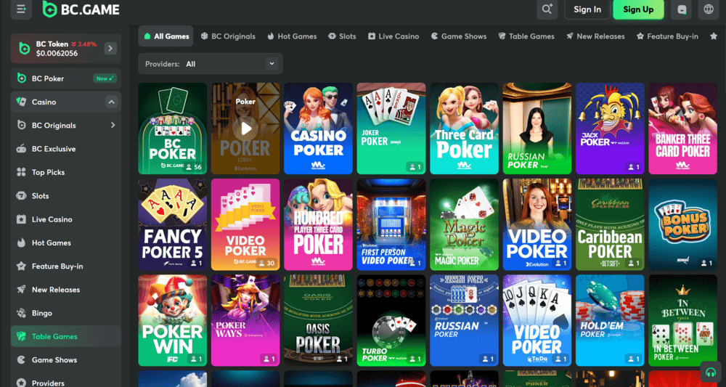Click the Live Casino sidebar icon
The image size is (726, 387).
[x=21, y=219]
